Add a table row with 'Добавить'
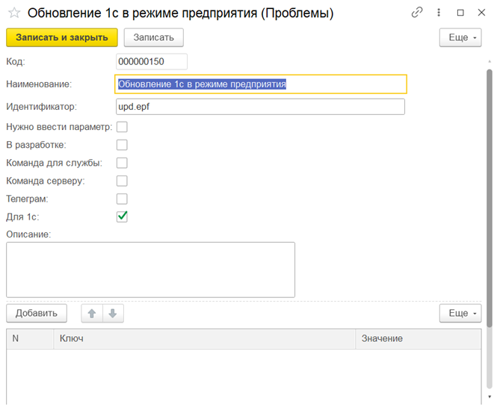Viewport: 494px width, 413px height. point(37,313)
